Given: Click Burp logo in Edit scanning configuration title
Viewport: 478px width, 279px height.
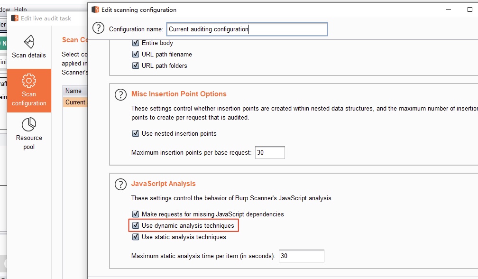Looking at the screenshot, I should pos(95,9).
